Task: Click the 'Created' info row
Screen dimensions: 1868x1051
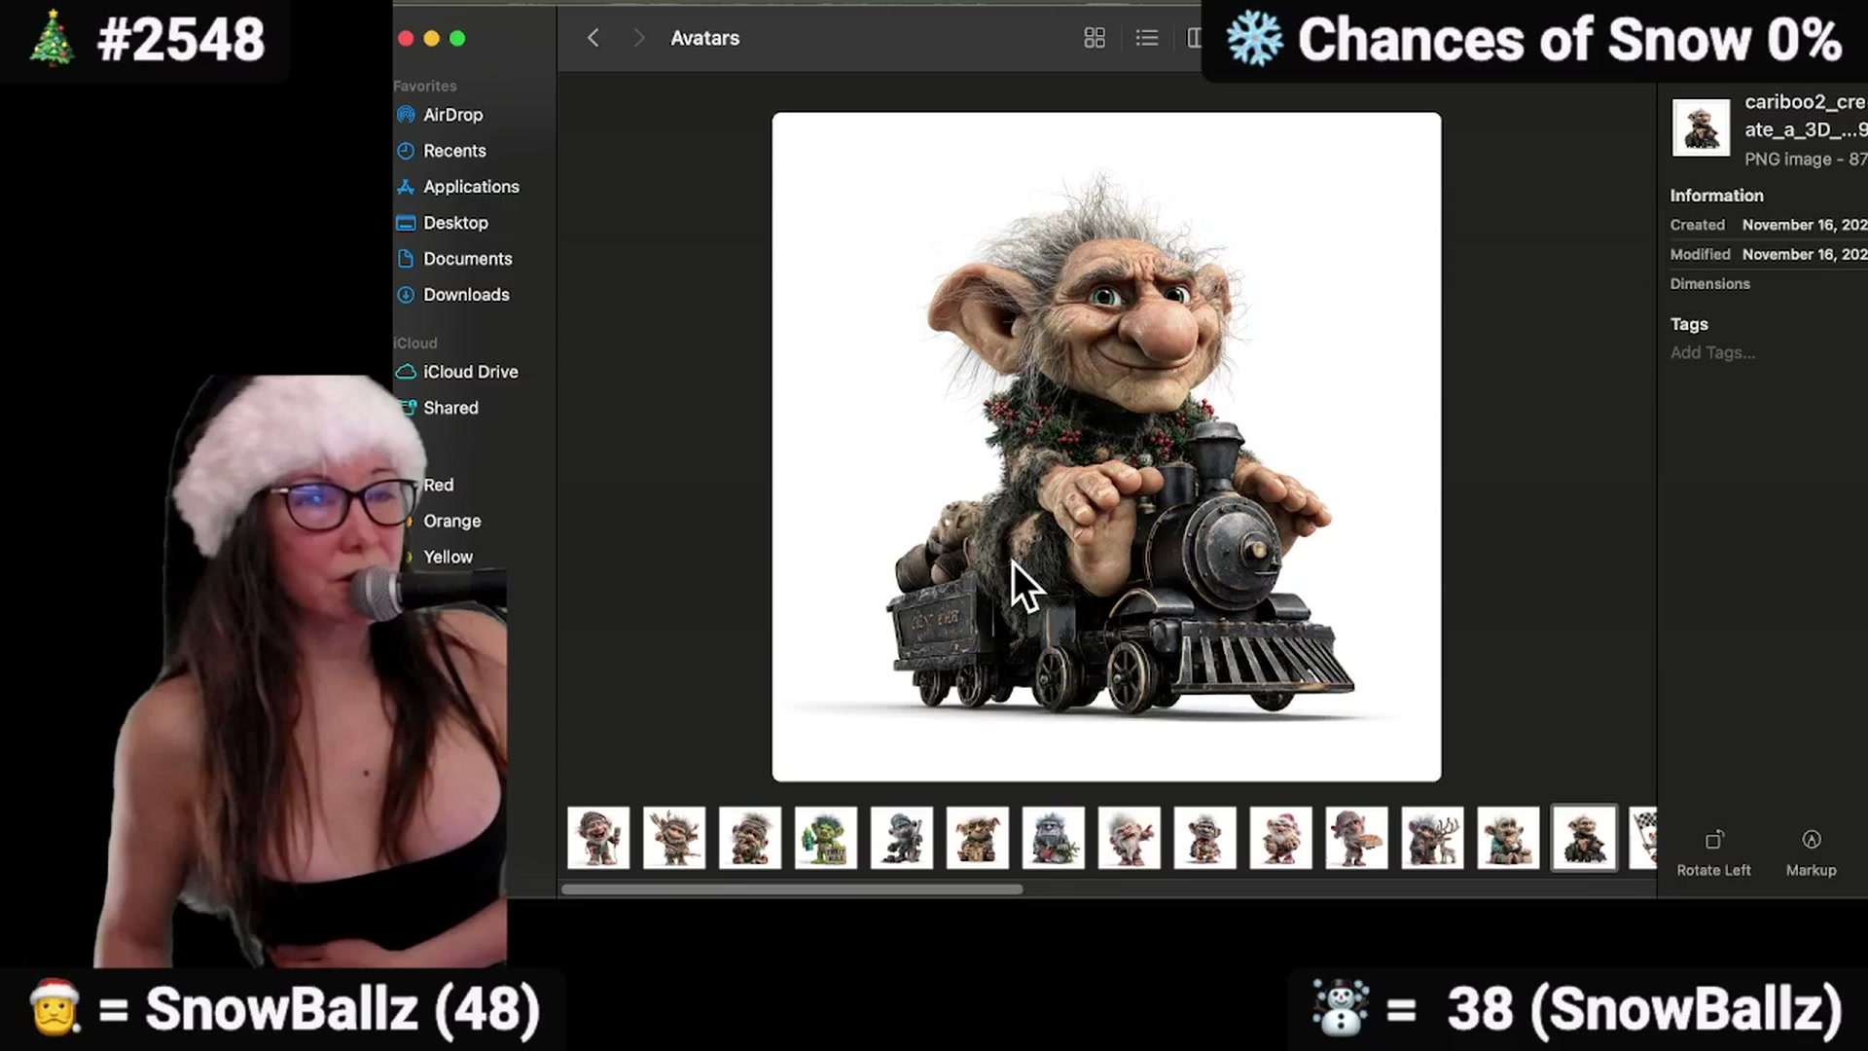Action: pyautogui.click(x=1768, y=225)
